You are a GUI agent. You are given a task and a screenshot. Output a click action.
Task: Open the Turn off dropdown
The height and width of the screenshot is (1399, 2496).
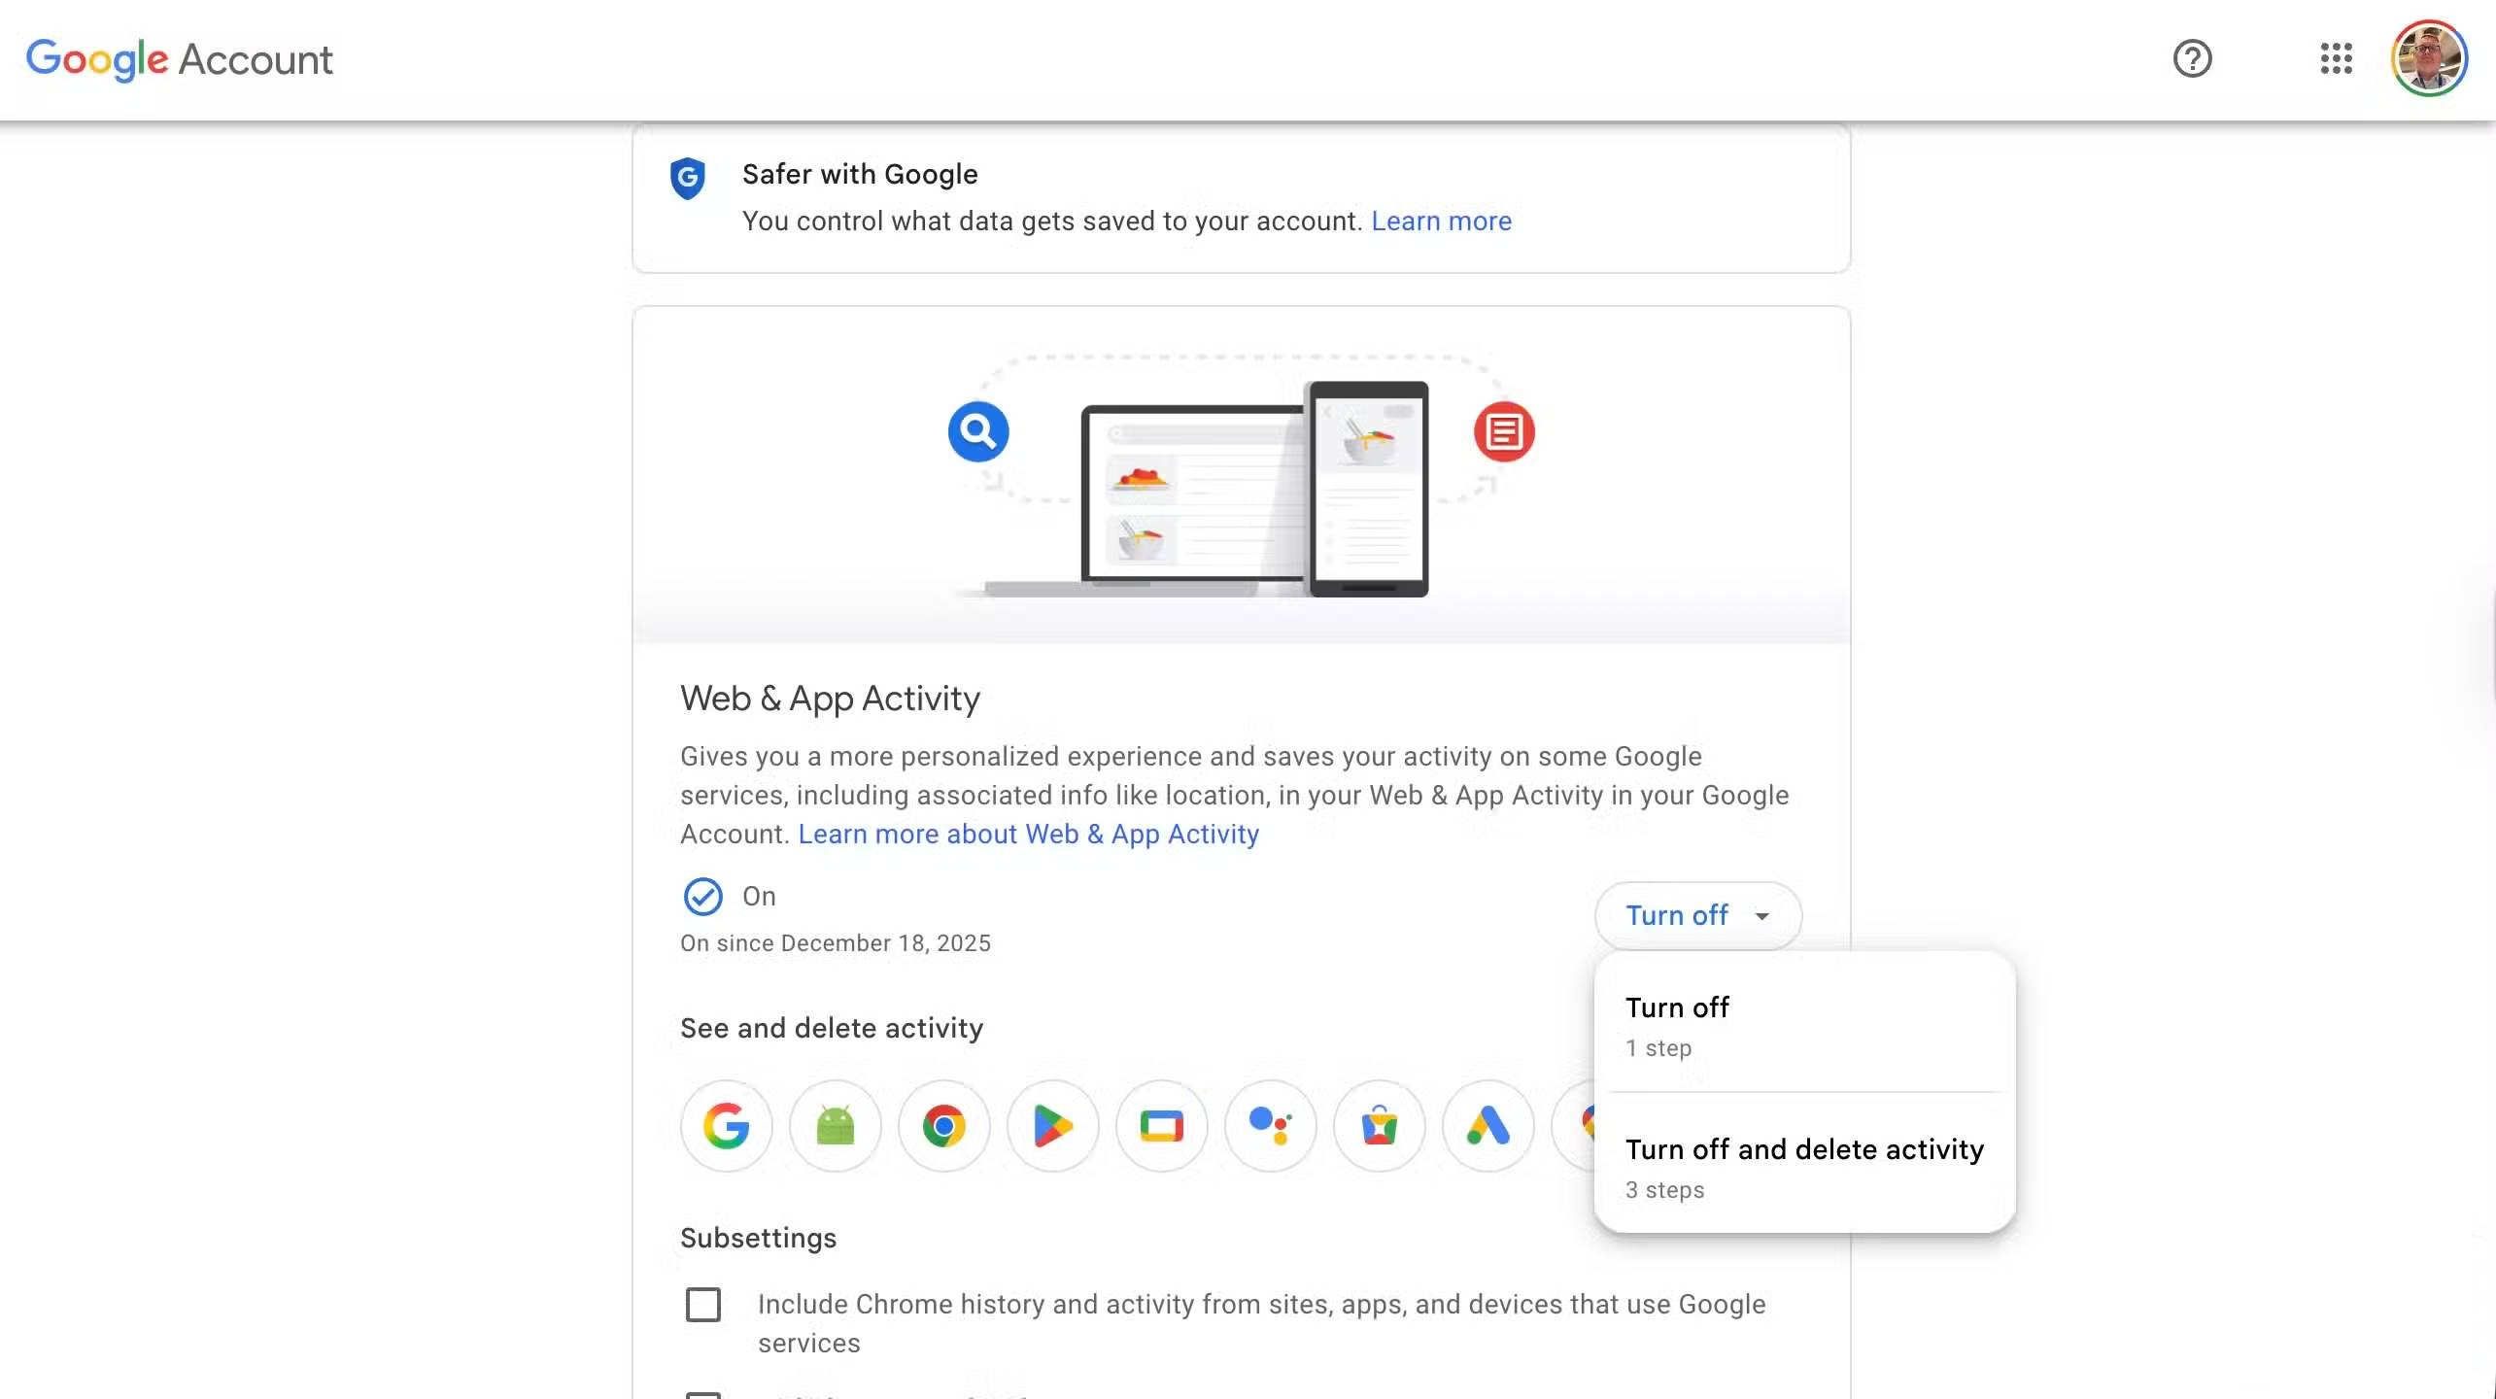pyautogui.click(x=1697, y=915)
